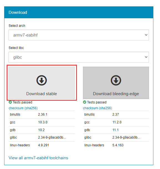This screenshot has width=160, height=169.
Task: Click binutils version 2.37
Action: pyautogui.click(x=115, y=115)
